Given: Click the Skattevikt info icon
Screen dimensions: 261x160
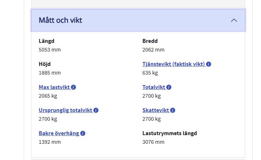Looking at the screenshot, I should (173, 110).
